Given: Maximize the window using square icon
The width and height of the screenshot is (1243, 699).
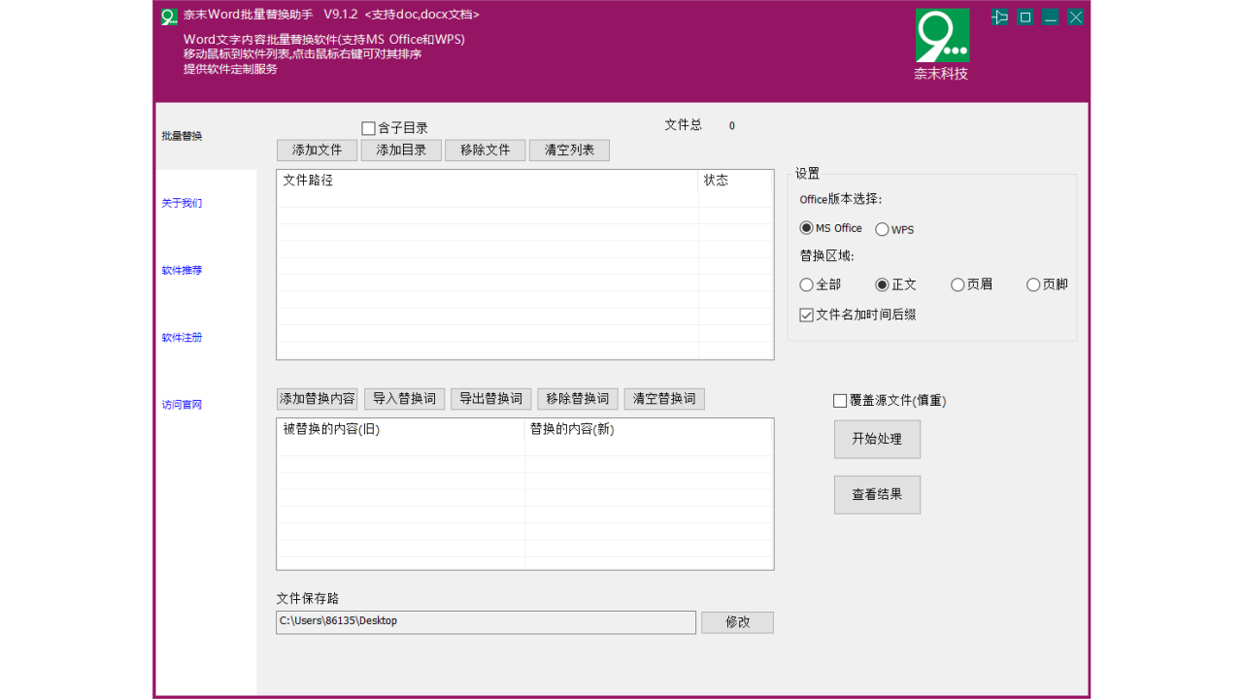Looking at the screenshot, I should point(1025,17).
